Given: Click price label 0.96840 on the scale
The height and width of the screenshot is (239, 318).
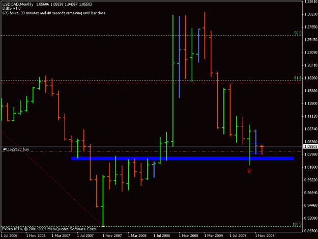Looking at the screenshot, I should [x=310, y=193].
